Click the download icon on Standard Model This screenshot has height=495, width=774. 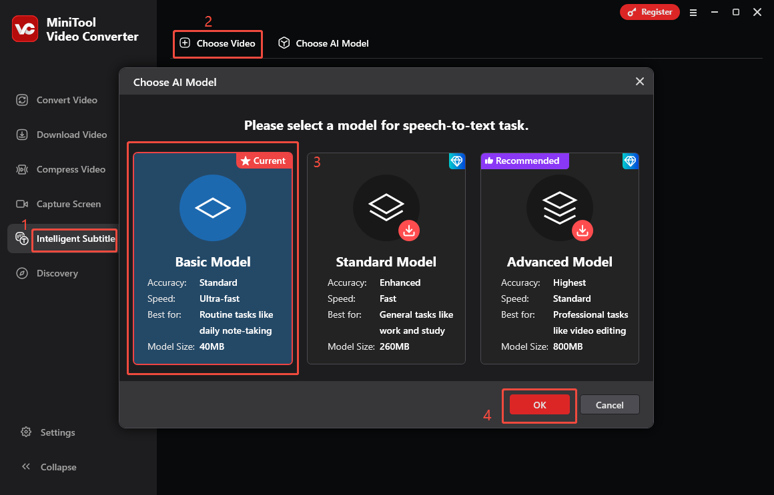[x=409, y=231]
